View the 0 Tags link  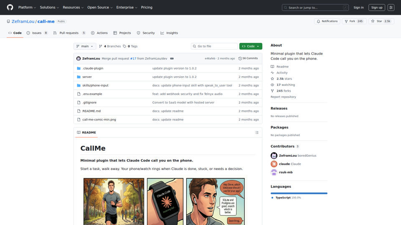130,46
